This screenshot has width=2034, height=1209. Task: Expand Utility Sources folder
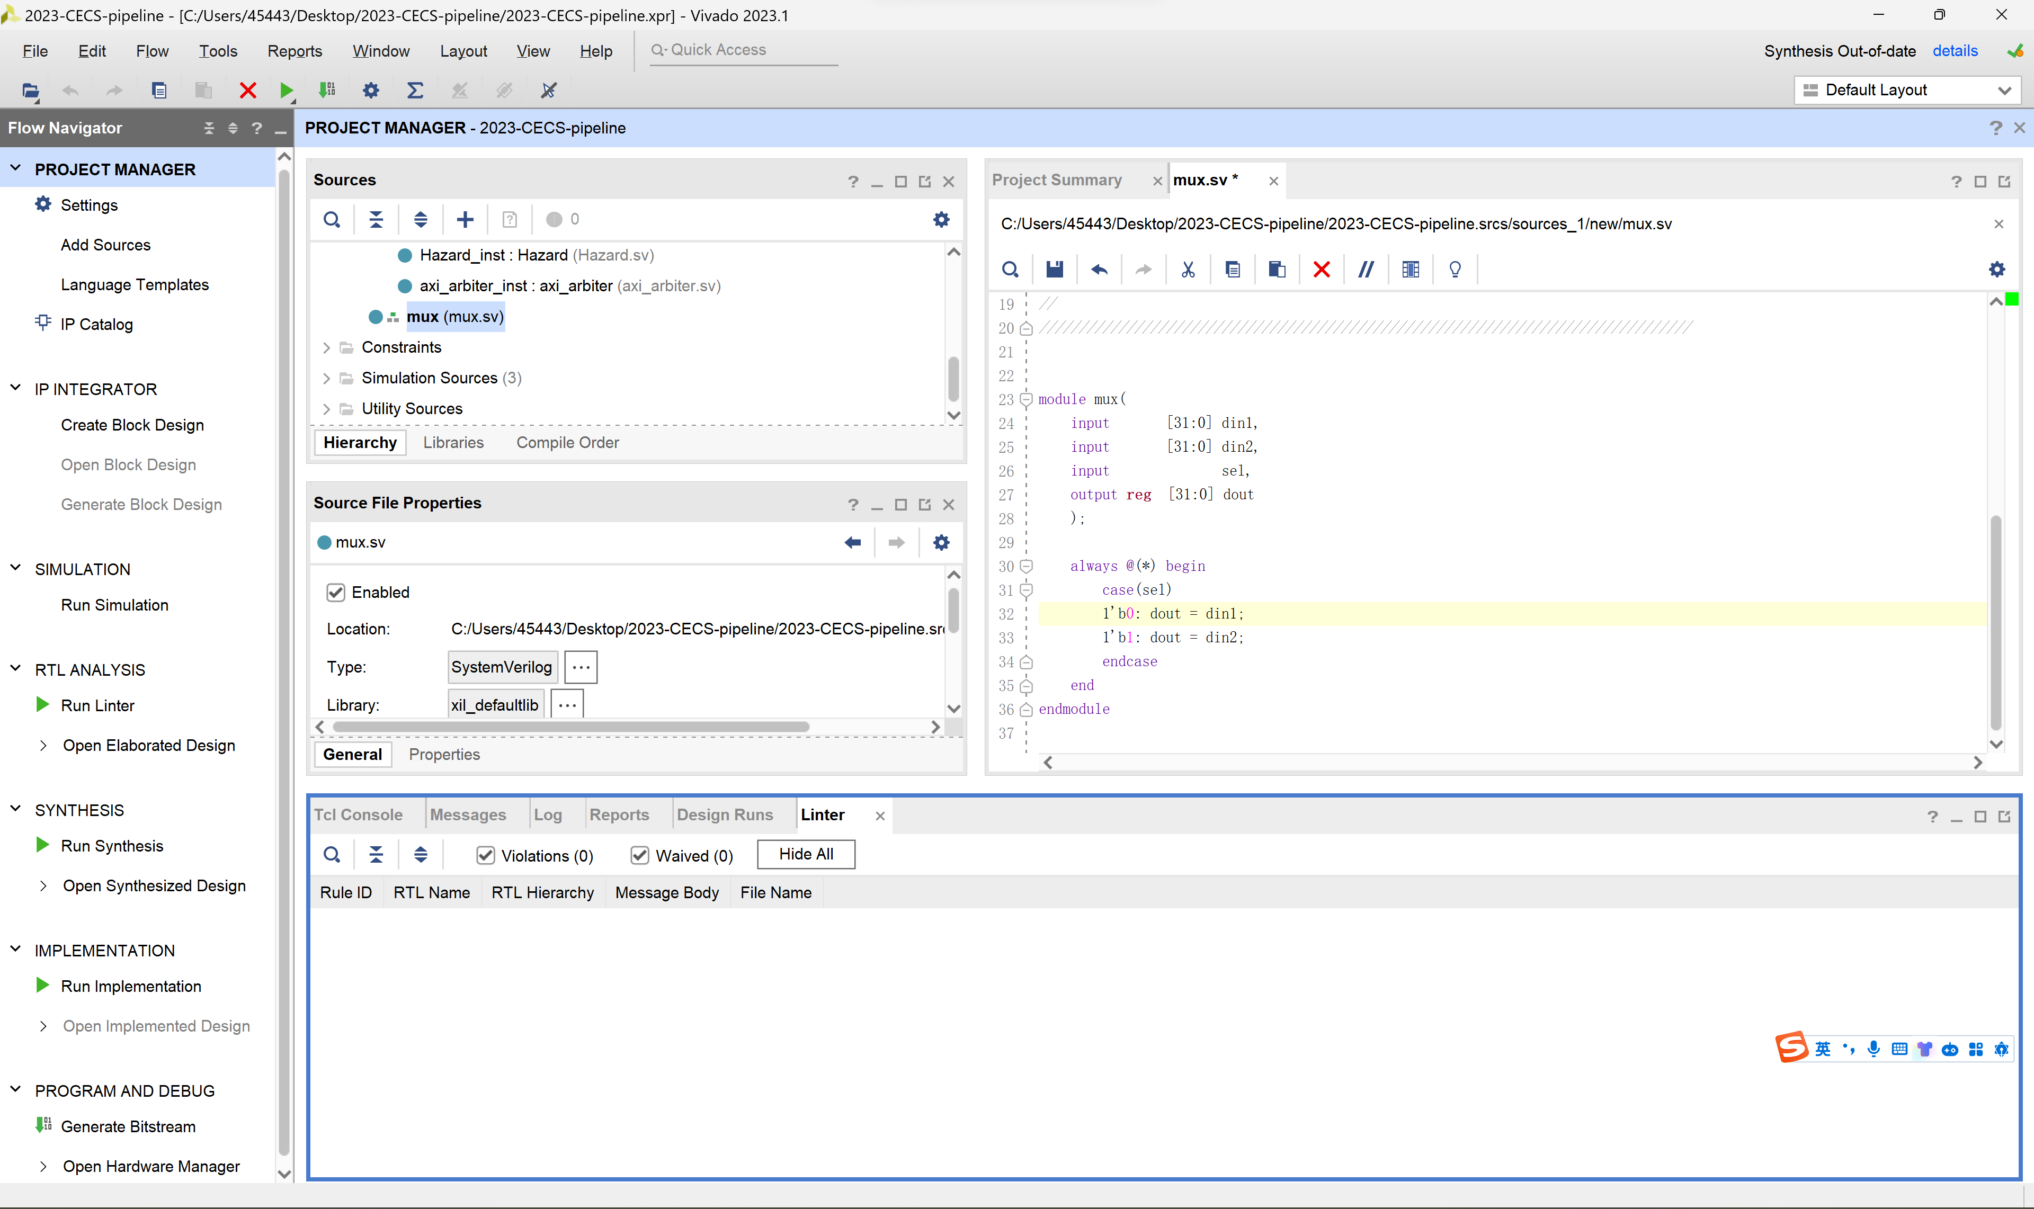[326, 409]
